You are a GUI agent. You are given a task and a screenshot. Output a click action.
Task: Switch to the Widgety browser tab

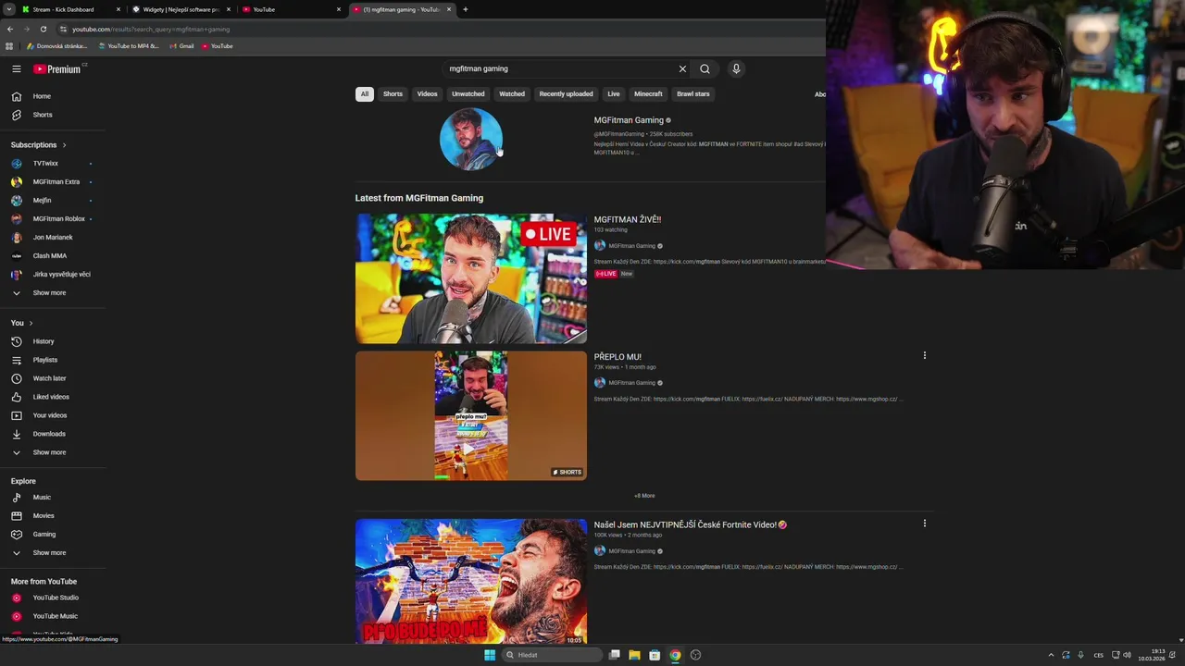(180, 9)
